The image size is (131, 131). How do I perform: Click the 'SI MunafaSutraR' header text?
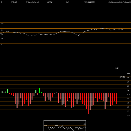[x=32, y=2]
